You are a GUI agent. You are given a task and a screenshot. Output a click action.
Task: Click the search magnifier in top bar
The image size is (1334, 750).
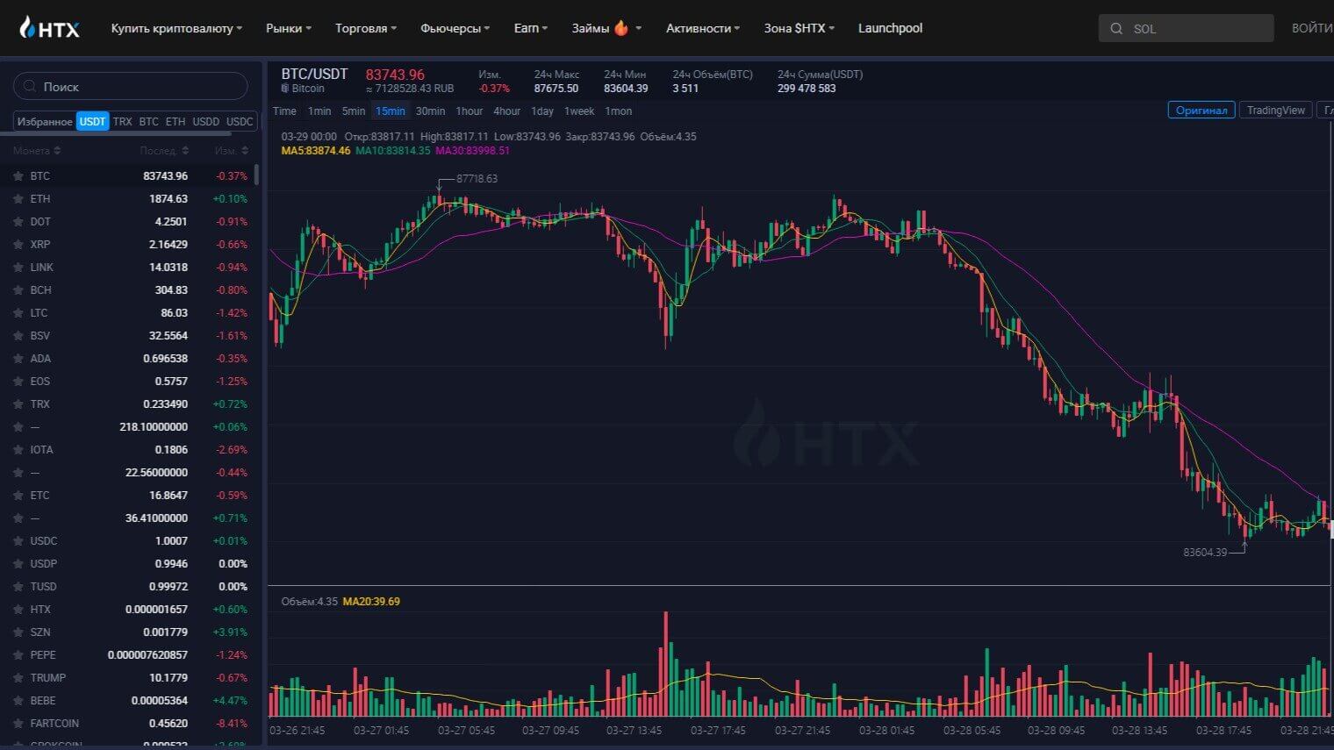(1116, 29)
